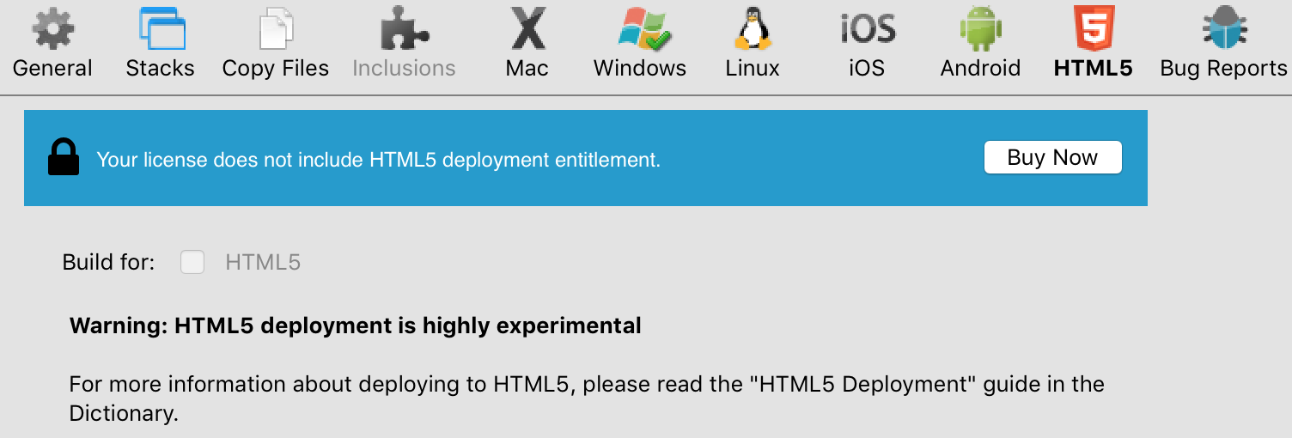
Task: Click the "Build for:" label
Action: (108, 262)
